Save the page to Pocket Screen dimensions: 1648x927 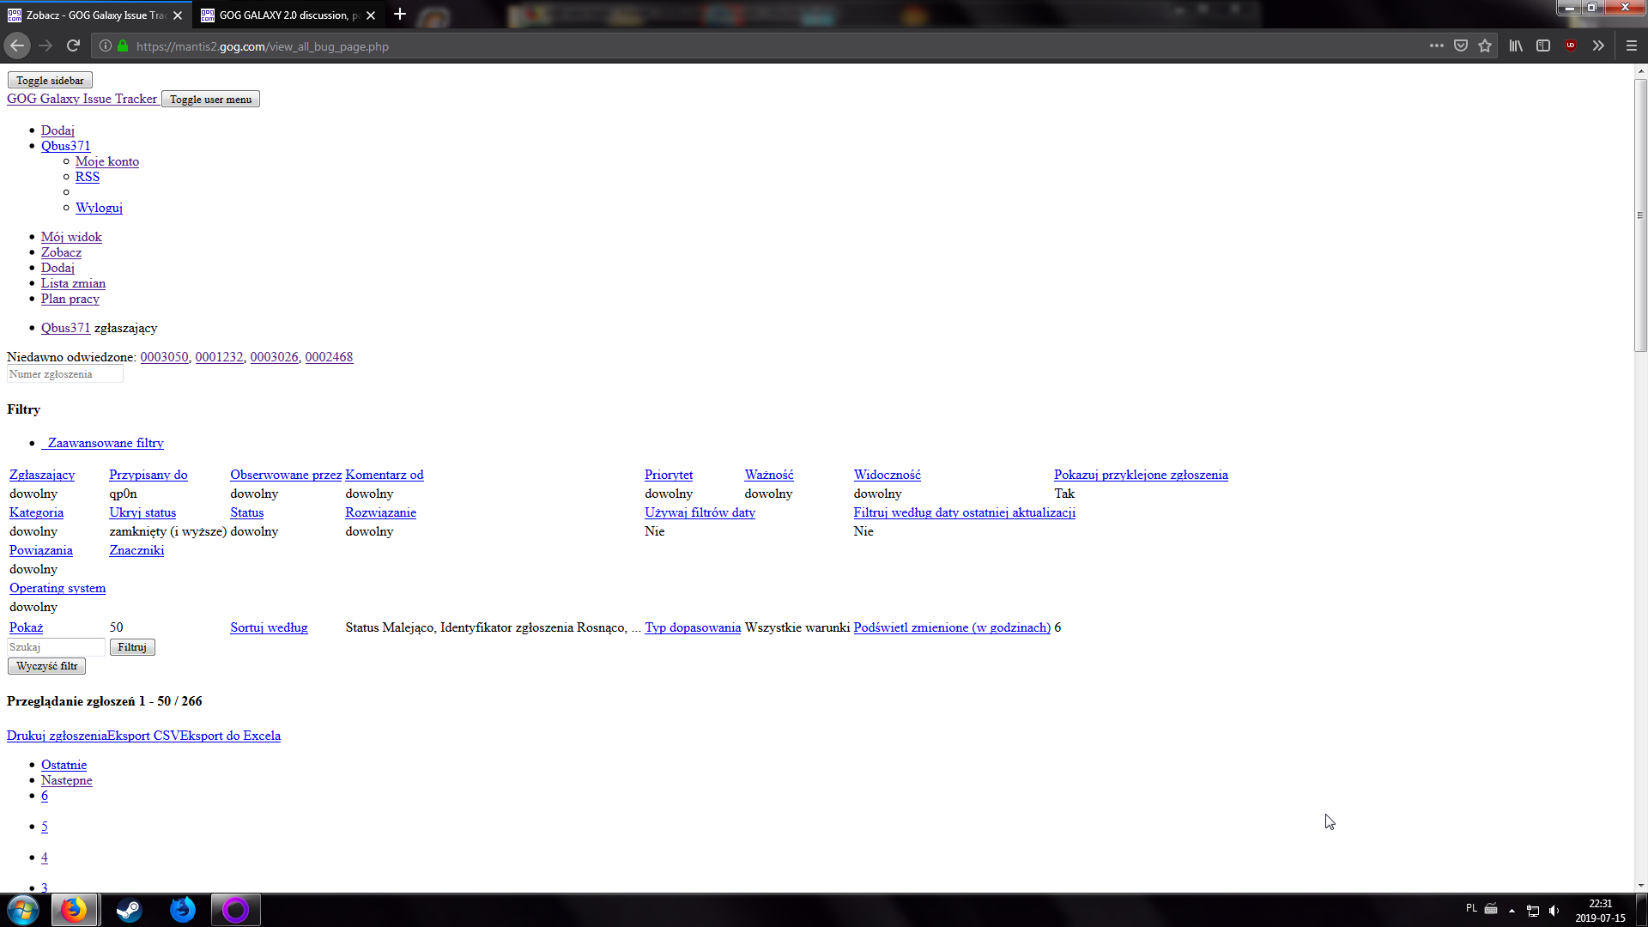(x=1460, y=45)
